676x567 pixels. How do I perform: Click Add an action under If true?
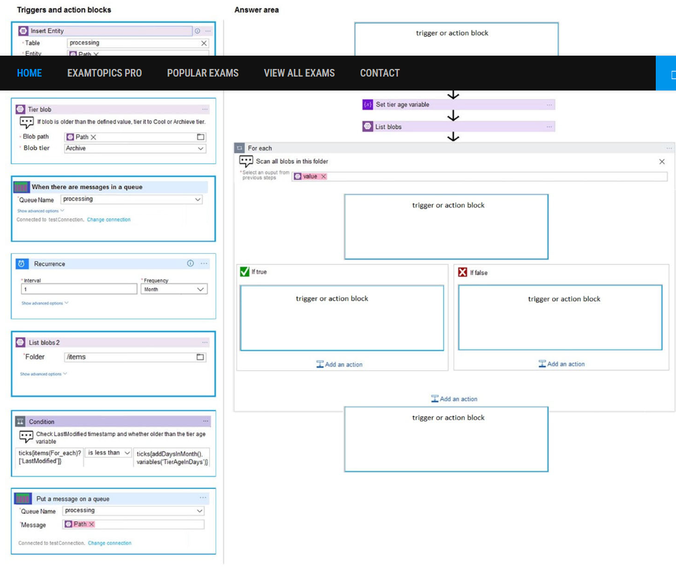coord(340,364)
